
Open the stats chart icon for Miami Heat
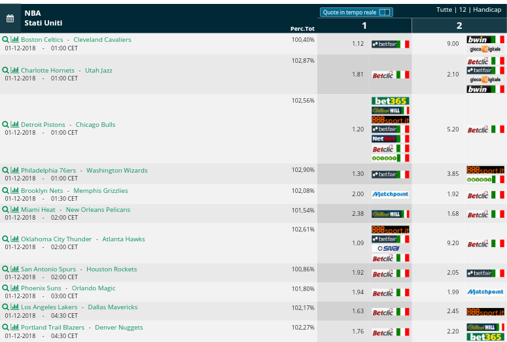pyautogui.click(x=14, y=209)
